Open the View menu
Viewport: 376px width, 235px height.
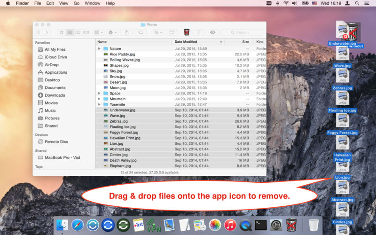(63, 3)
